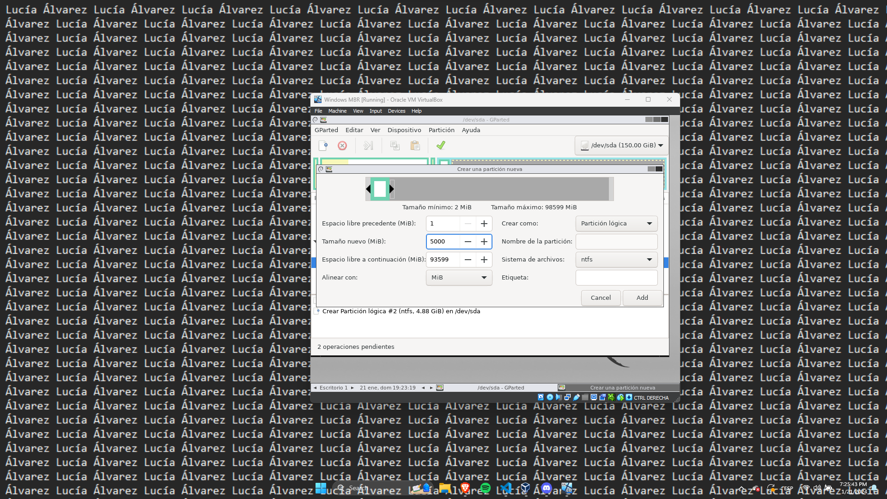Viewport: 887px width, 499px height.
Task: Open Discord from the Windows taskbar
Action: pos(546,488)
